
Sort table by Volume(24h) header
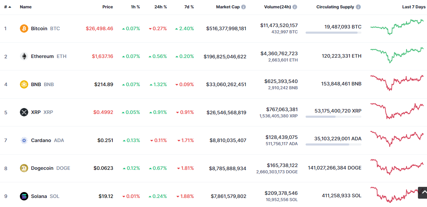[x=277, y=7]
